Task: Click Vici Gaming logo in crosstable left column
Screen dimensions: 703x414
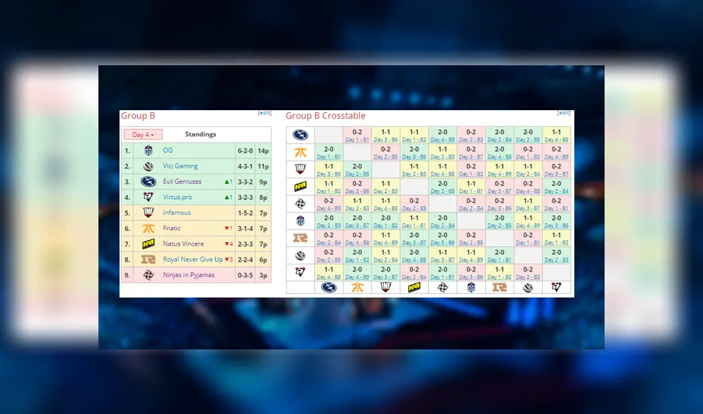Action: point(300,255)
